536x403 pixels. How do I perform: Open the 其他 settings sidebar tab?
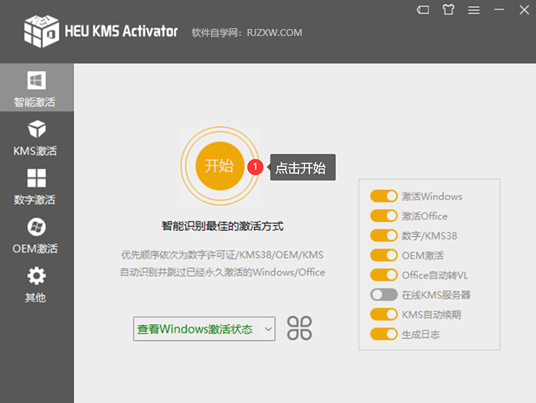pos(37,284)
